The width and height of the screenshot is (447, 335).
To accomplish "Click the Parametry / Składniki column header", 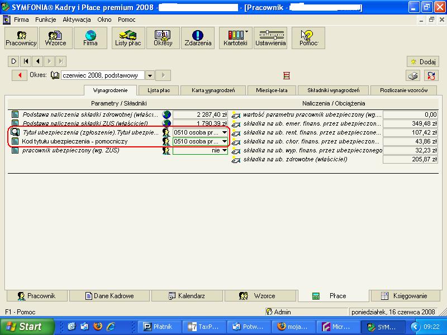I will 119,103.
